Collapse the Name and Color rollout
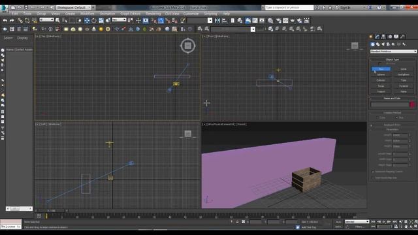This screenshot has height=235, width=418. point(392,99)
